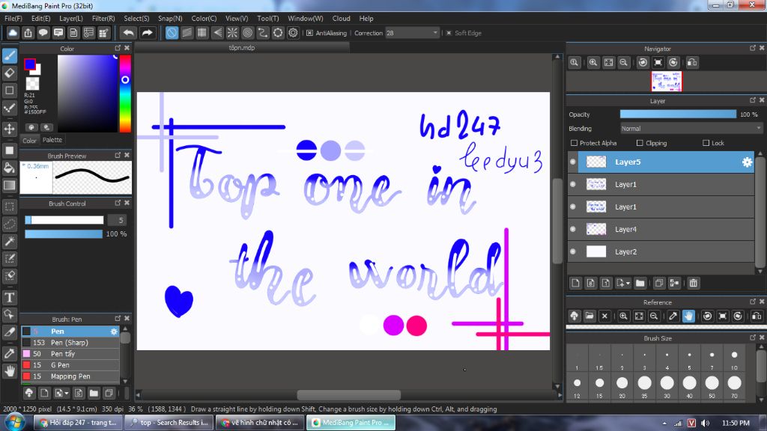
Task: Click the Undo arrow in toolbar
Action: click(129, 33)
